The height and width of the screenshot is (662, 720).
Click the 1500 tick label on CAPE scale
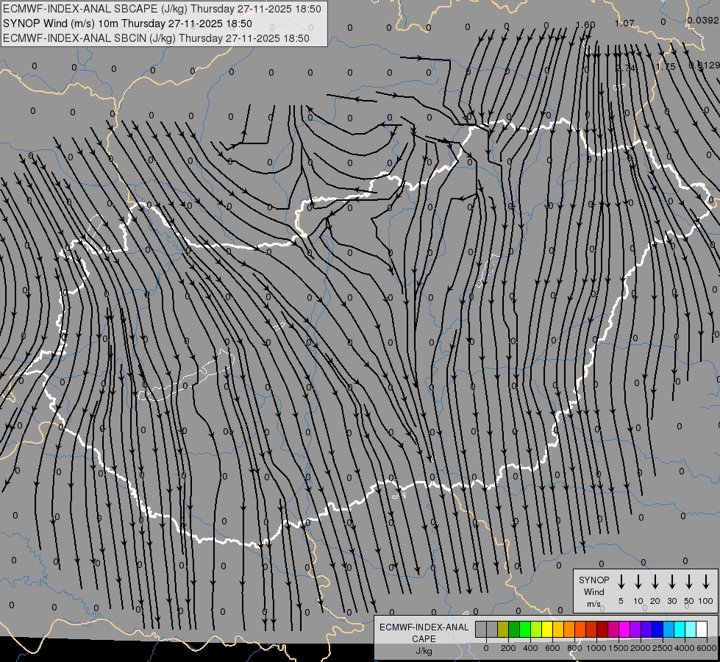tap(619, 648)
